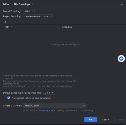
Task: Click the Encoding column header
Action: 67,27
